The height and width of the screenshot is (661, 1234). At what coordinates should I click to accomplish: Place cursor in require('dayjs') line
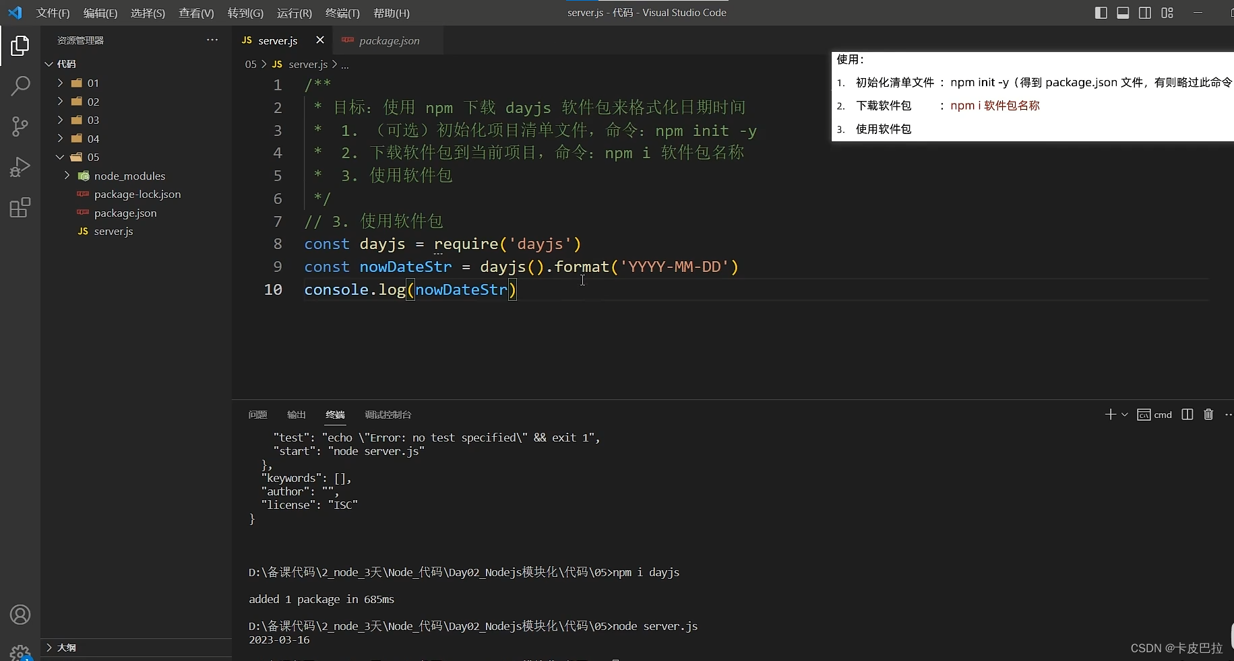(x=442, y=244)
